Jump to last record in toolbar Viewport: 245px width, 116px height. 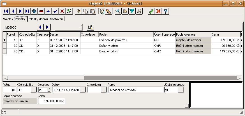[27, 11]
